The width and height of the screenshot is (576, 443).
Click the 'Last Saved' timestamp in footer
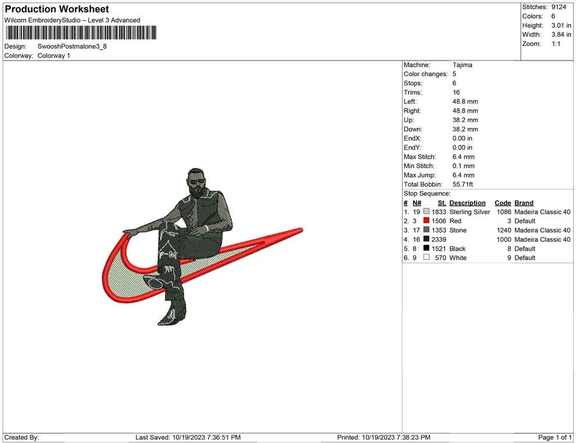point(188,437)
